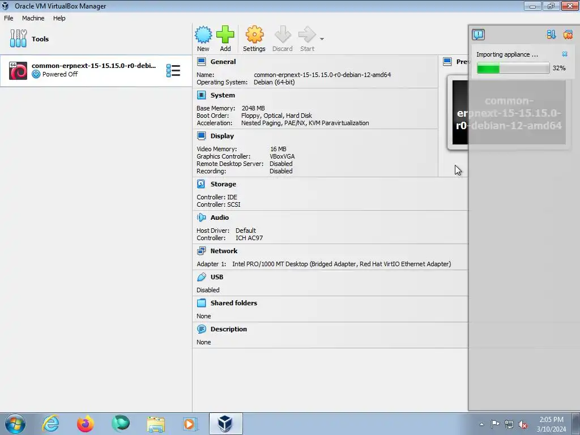Click the System chip icon
The width and height of the screenshot is (580, 435).
tap(202, 95)
